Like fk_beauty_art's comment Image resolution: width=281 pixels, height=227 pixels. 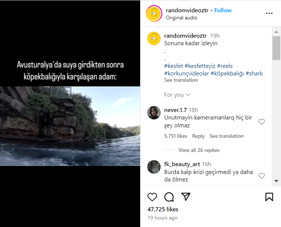[262, 176]
